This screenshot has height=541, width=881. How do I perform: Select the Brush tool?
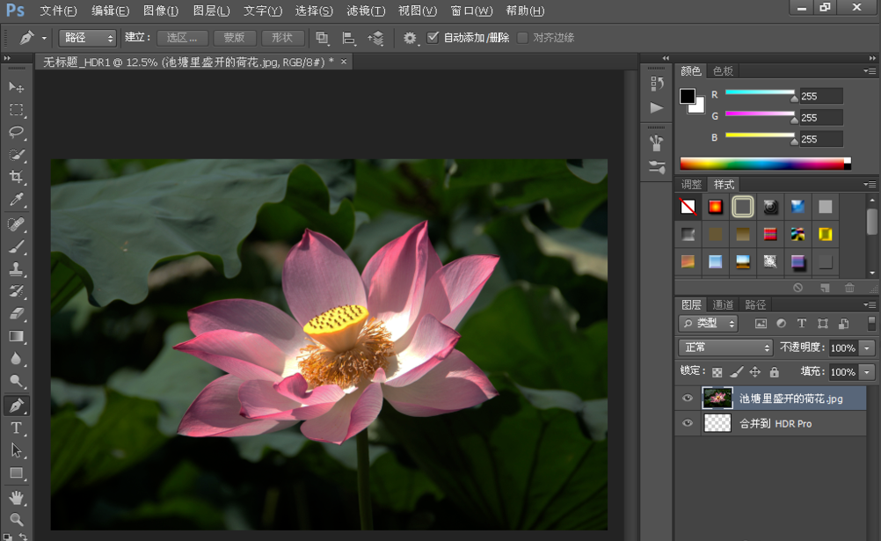(x=17, y=246)
